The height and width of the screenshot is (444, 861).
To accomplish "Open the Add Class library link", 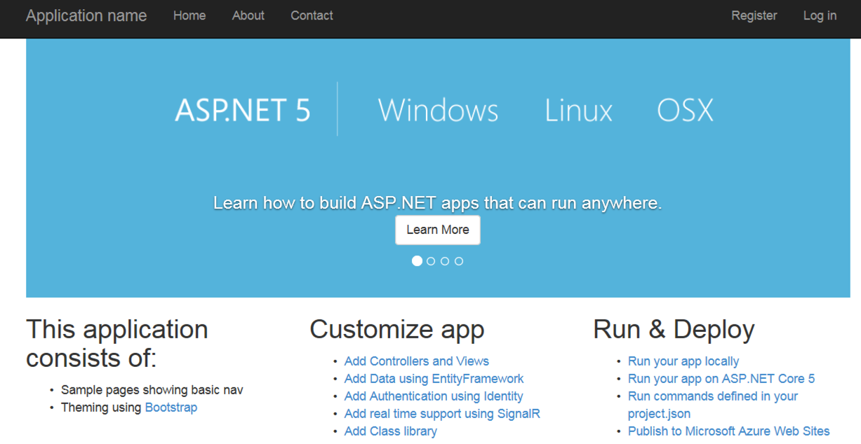I will [x=391, y=431].
